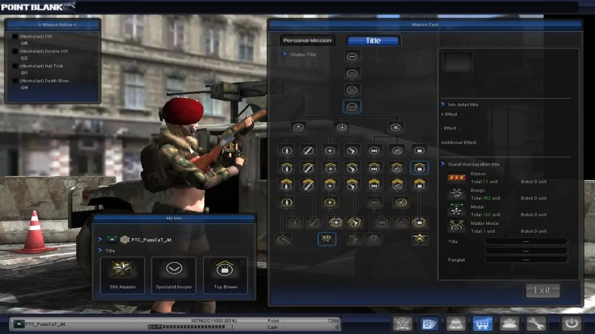This screenshot has height=334, width=595.
Task: Click the Struktur Title heading
Action: point(303,55)
